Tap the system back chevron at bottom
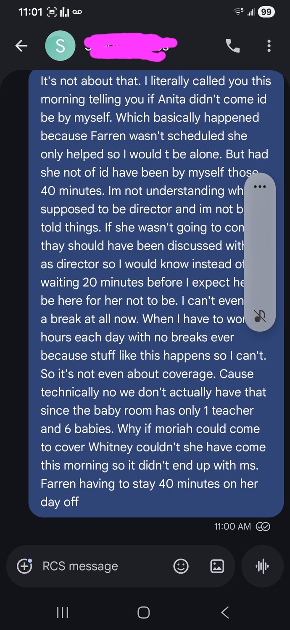290x630 pixels. tap(225, 612)
